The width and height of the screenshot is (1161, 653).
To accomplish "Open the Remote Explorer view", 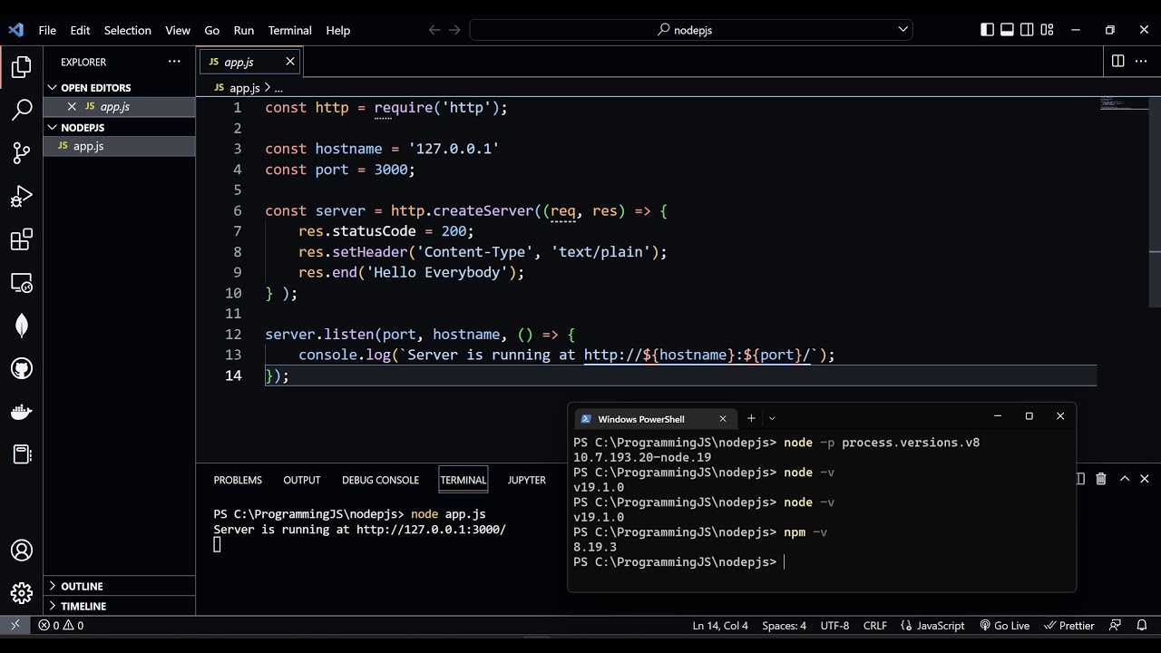I will tap(22, 283).
